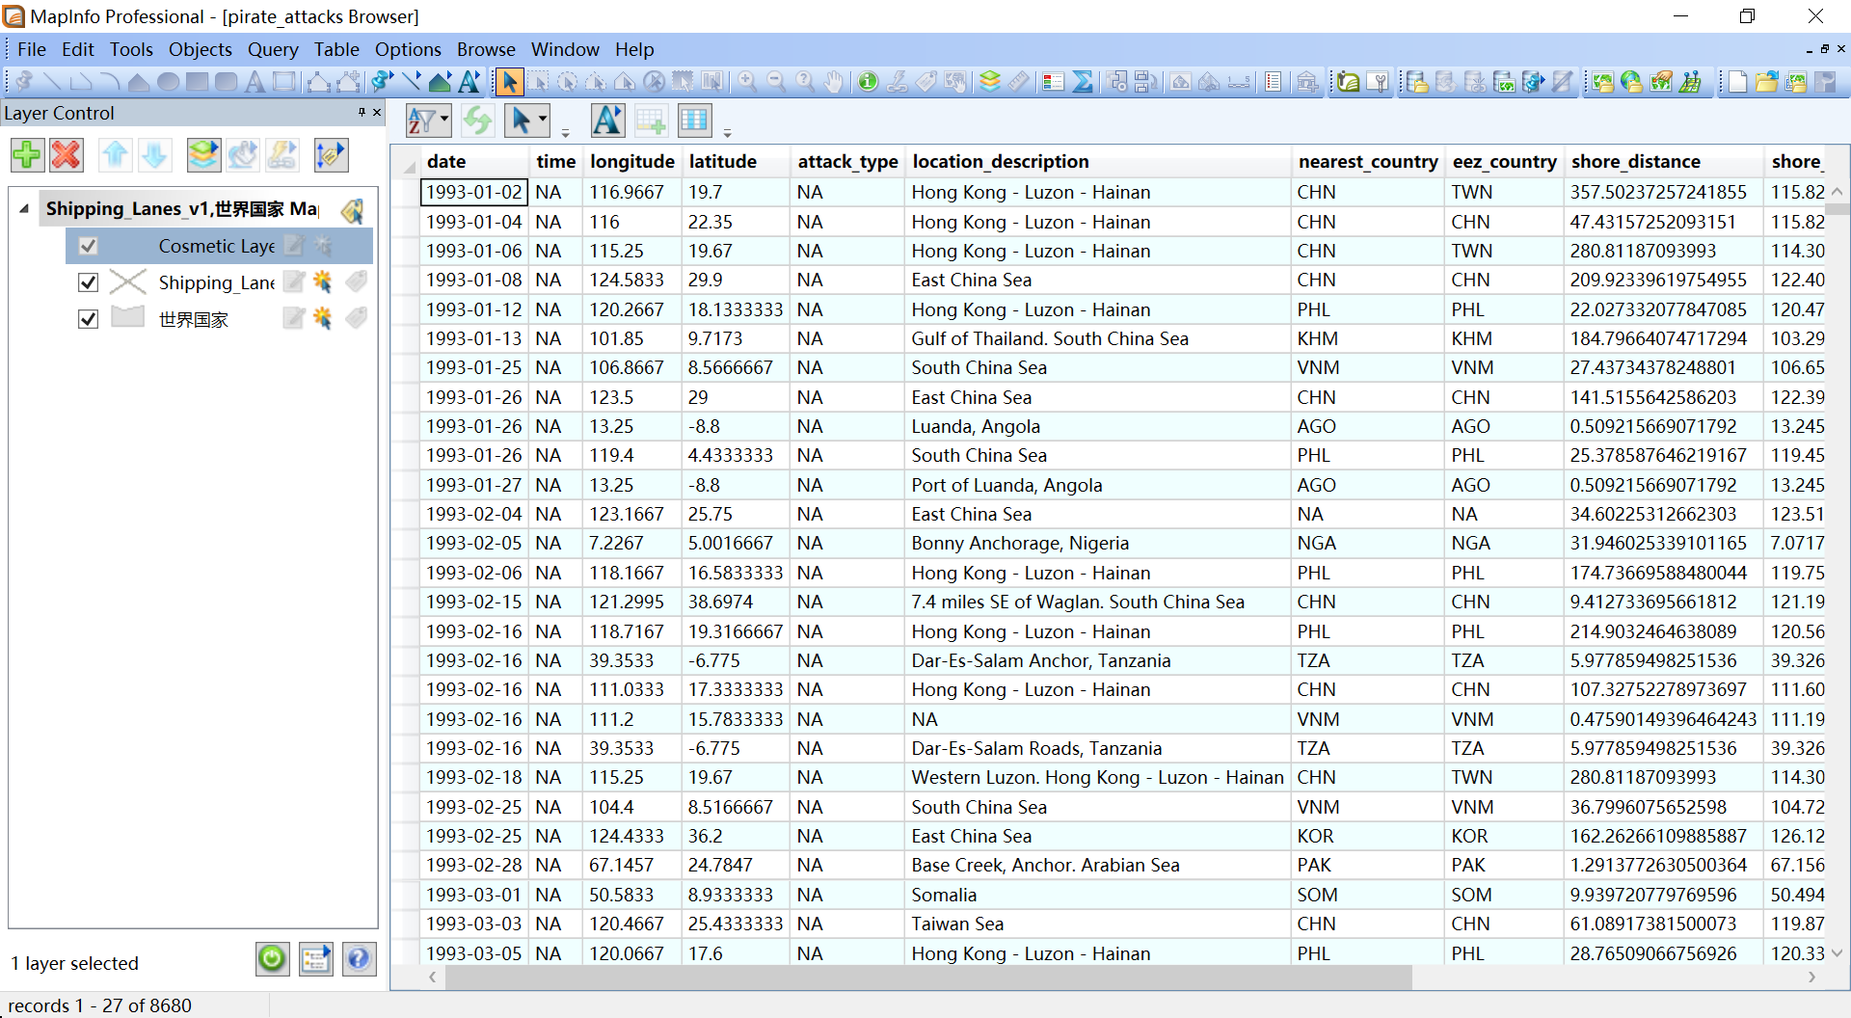Click the Zoom-in magnifier tool
1851x1018 pixels.
point(747,82)
